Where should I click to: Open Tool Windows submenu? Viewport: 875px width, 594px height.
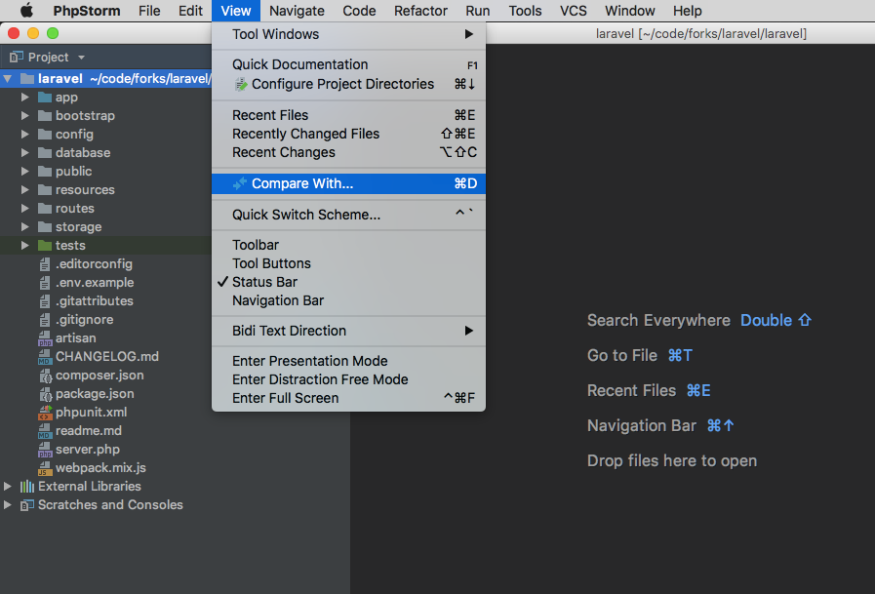(x=348, y=34)
